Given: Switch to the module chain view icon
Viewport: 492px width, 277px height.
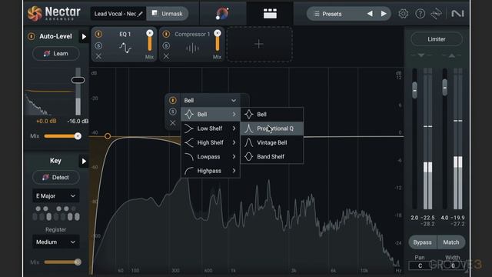Looking at the screenshot, I should 270,14.
